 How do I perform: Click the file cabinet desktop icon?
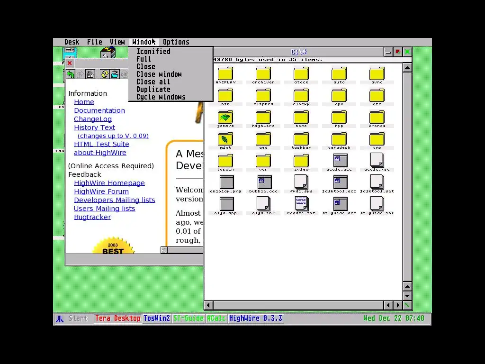point(108,53)
